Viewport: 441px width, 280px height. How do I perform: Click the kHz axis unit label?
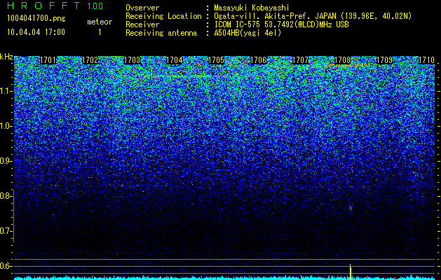(x=6, y=57)
